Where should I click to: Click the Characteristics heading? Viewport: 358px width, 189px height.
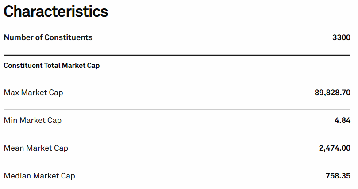[x=56, y=11]
